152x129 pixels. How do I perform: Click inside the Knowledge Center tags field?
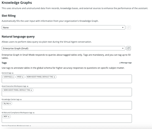click(67, 105)
